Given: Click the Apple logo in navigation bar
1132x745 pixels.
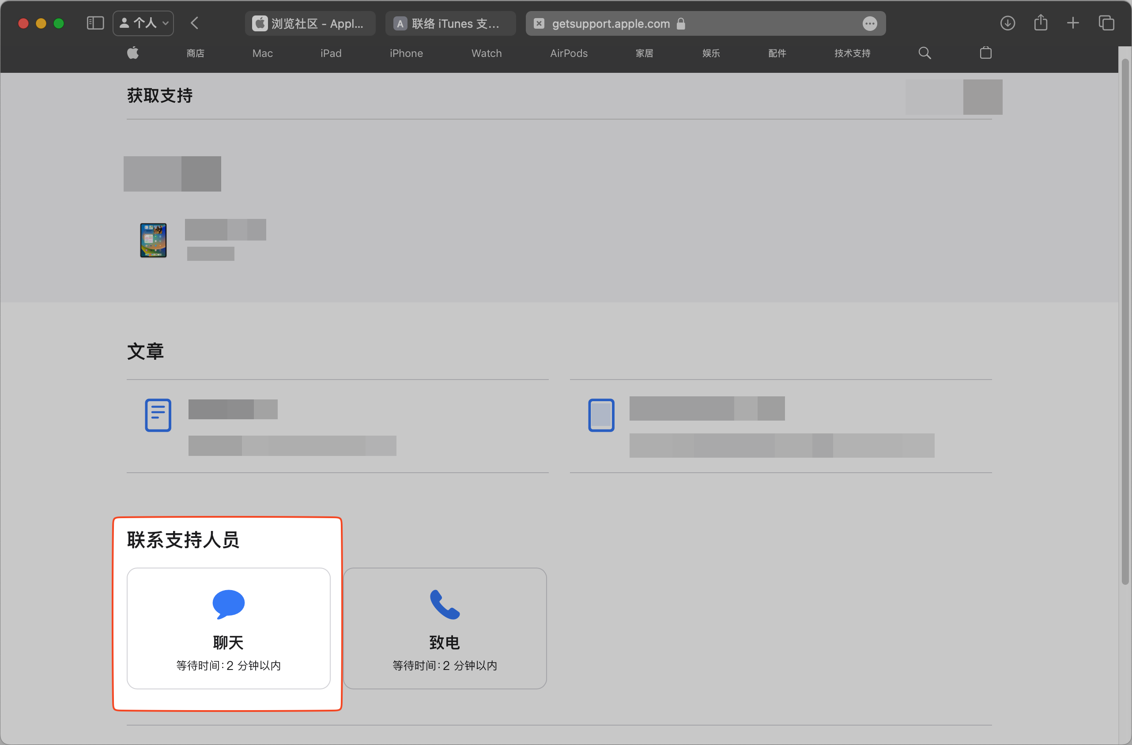Looking at the screenshot, I should (x=133, y=53).
